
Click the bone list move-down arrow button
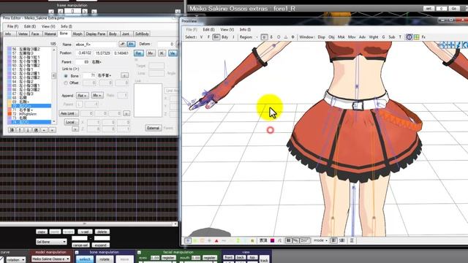[28, 130]
